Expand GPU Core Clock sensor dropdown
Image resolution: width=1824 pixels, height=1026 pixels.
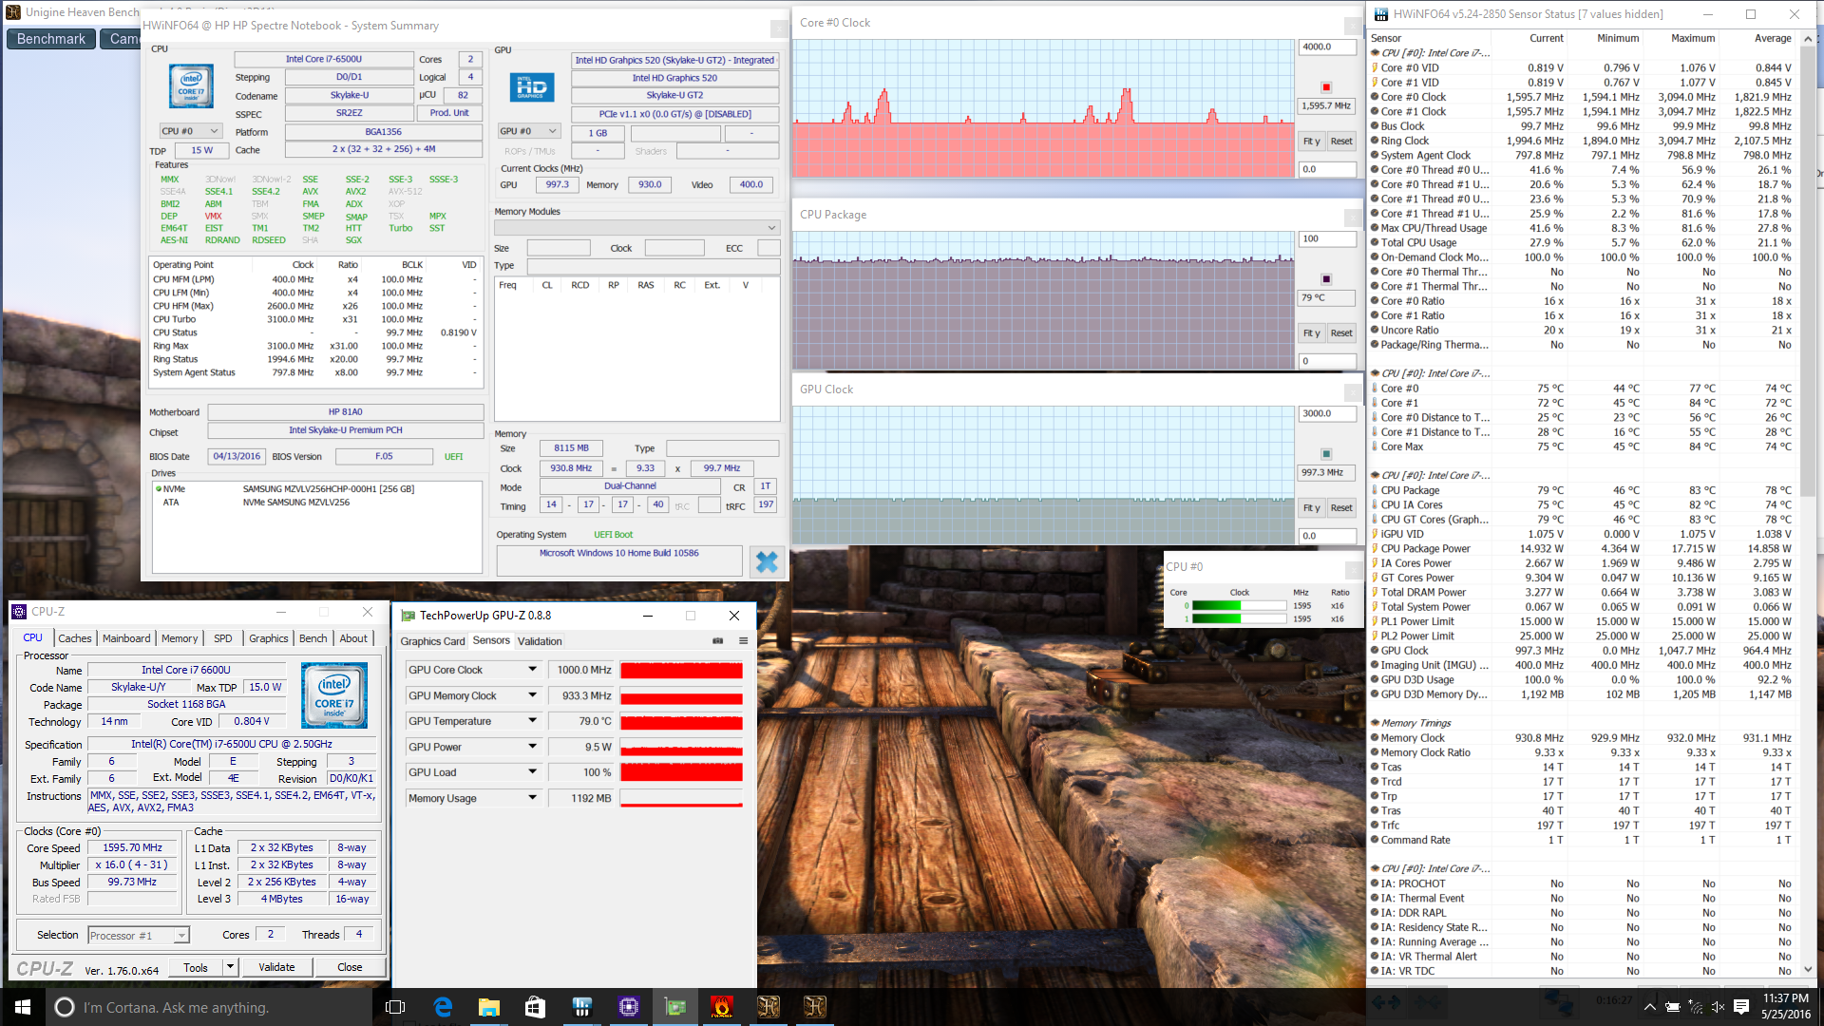coord(532,670)
